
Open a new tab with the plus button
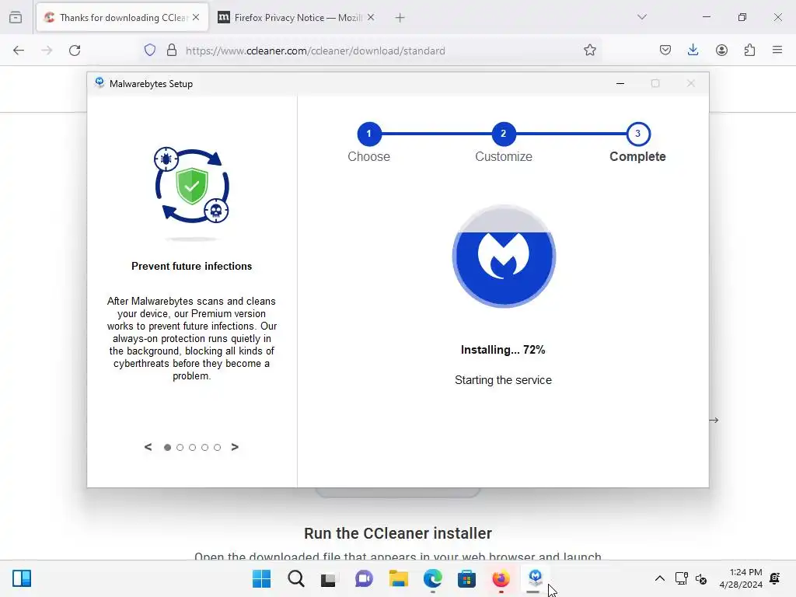click(400, 18)
